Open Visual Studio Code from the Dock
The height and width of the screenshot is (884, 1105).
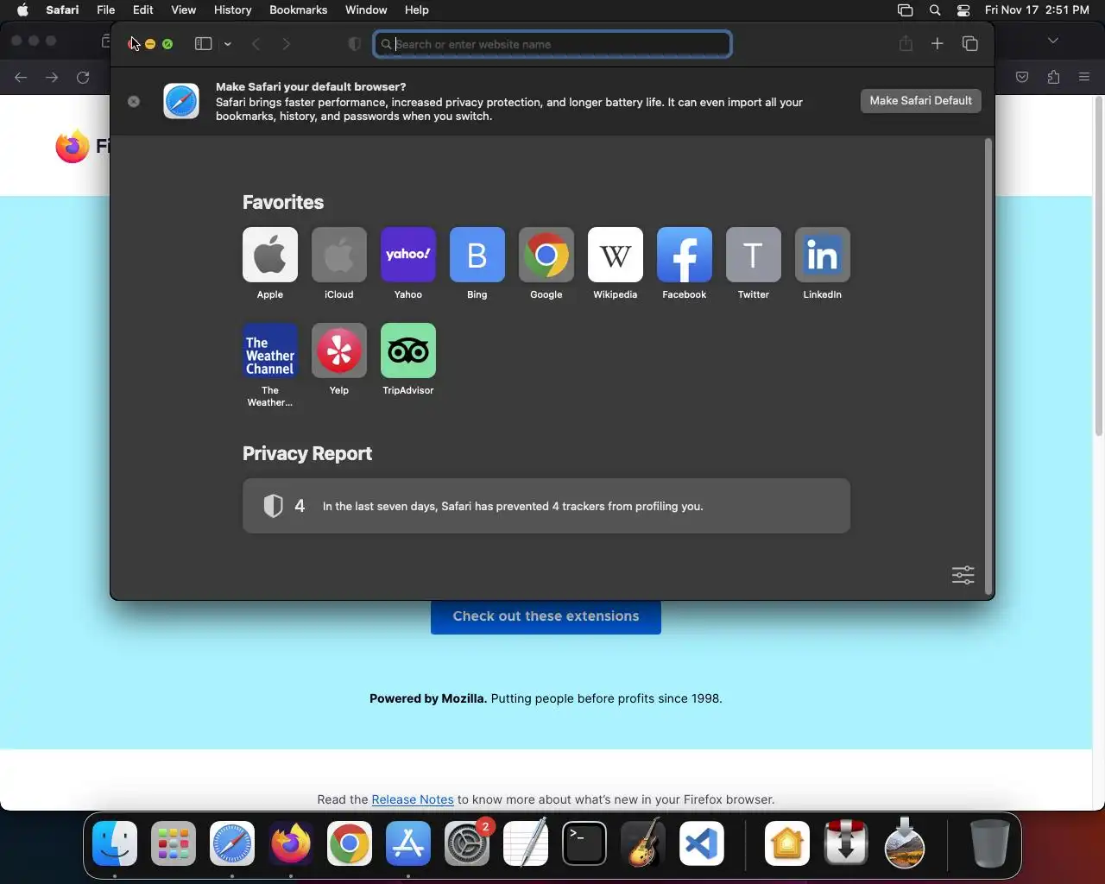[x=701, y=843]
